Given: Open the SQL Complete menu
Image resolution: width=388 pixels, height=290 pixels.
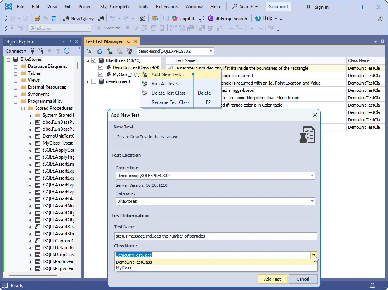Looking at the screenshot, I should (x=115, y=7).
